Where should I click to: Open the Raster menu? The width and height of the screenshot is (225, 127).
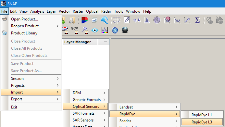coord(78,11)
